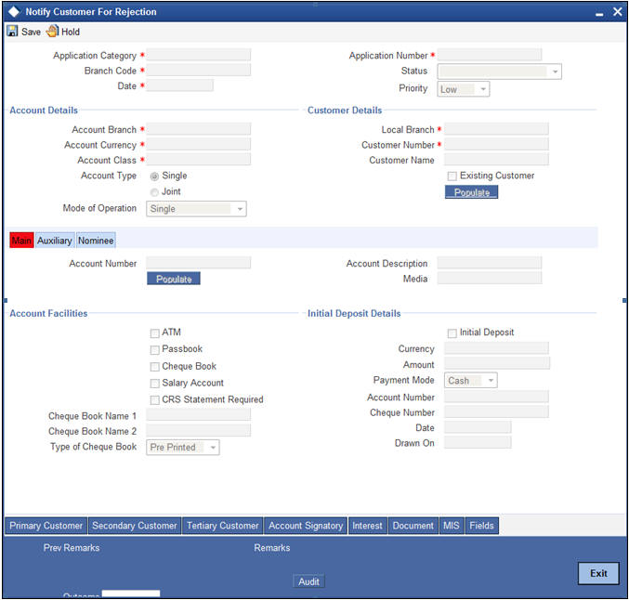This screenshot has height=600, width=629.
Task: Click the Exit button
Action: pos(598,573)
